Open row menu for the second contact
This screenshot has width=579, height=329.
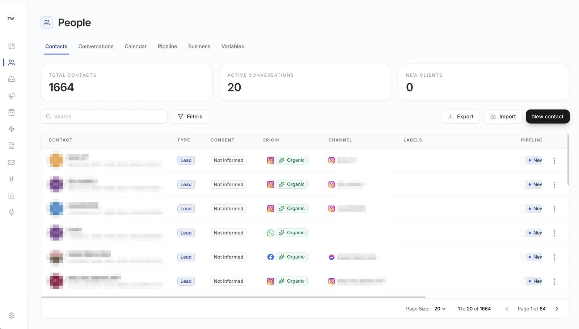(554, 185)
